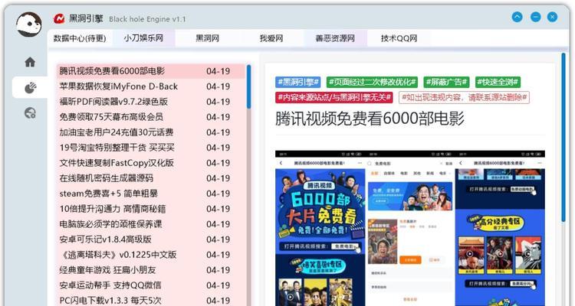Screen dimensions: 575x306
Task: Open list item steam免费喜+5 简单粗暴
Action: pos(151,194)
